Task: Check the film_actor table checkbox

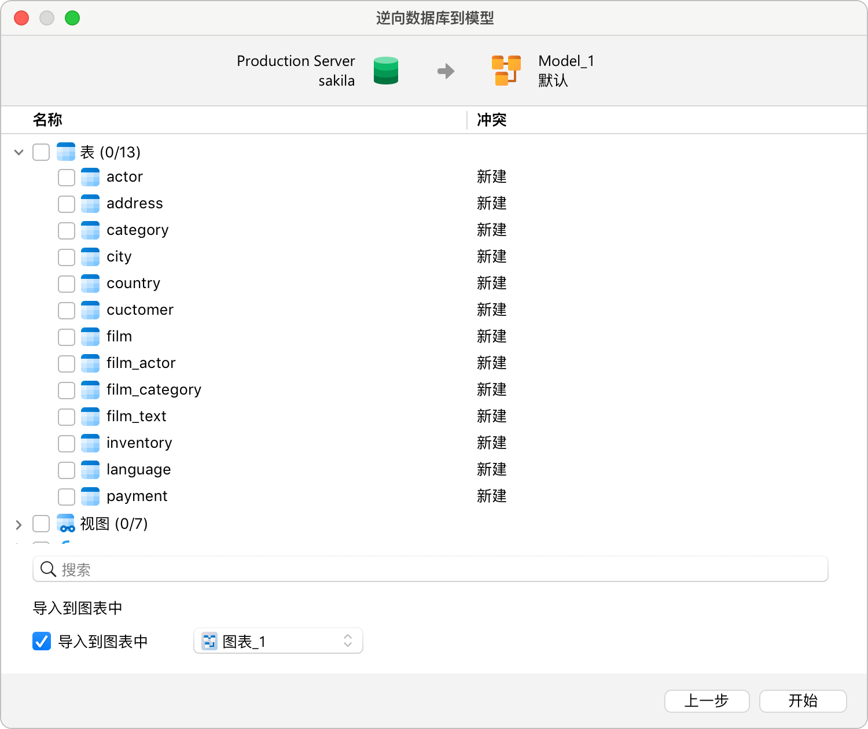Action: 67,364
